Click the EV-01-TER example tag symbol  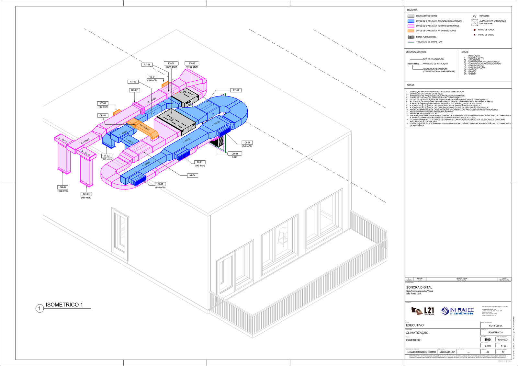(413, 64)
